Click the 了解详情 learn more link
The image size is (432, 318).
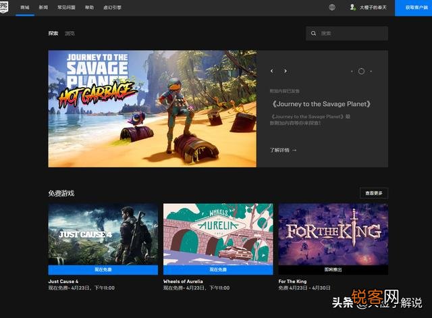pyautogui.click(x=283, y=150)
